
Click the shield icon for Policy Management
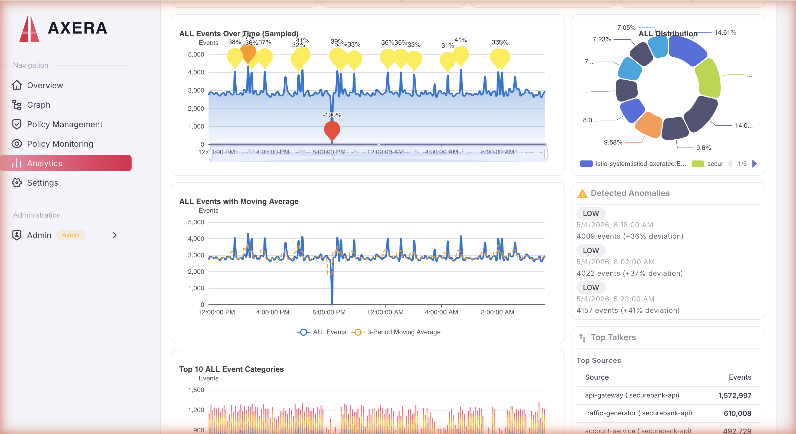coord(17,124)
